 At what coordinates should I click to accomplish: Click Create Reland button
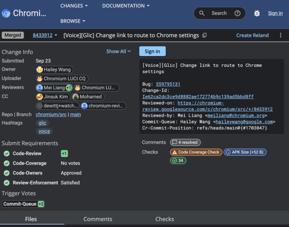pyautogui.click(x=252, y=35)
